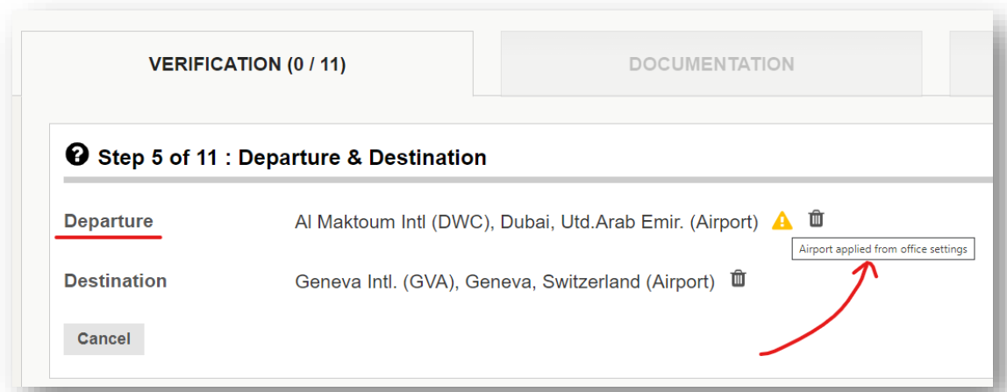
Task: Click the gray progress bar under the step heading
Action: (528, 180)
